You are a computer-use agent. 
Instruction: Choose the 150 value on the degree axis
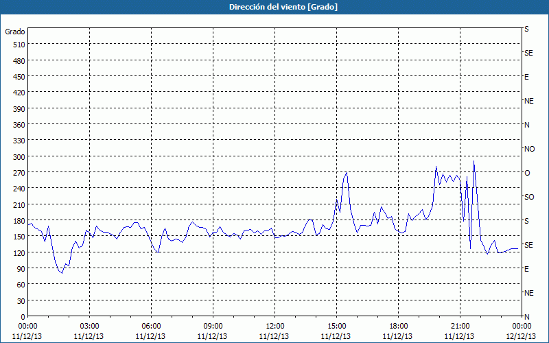[x=19, y=237]
